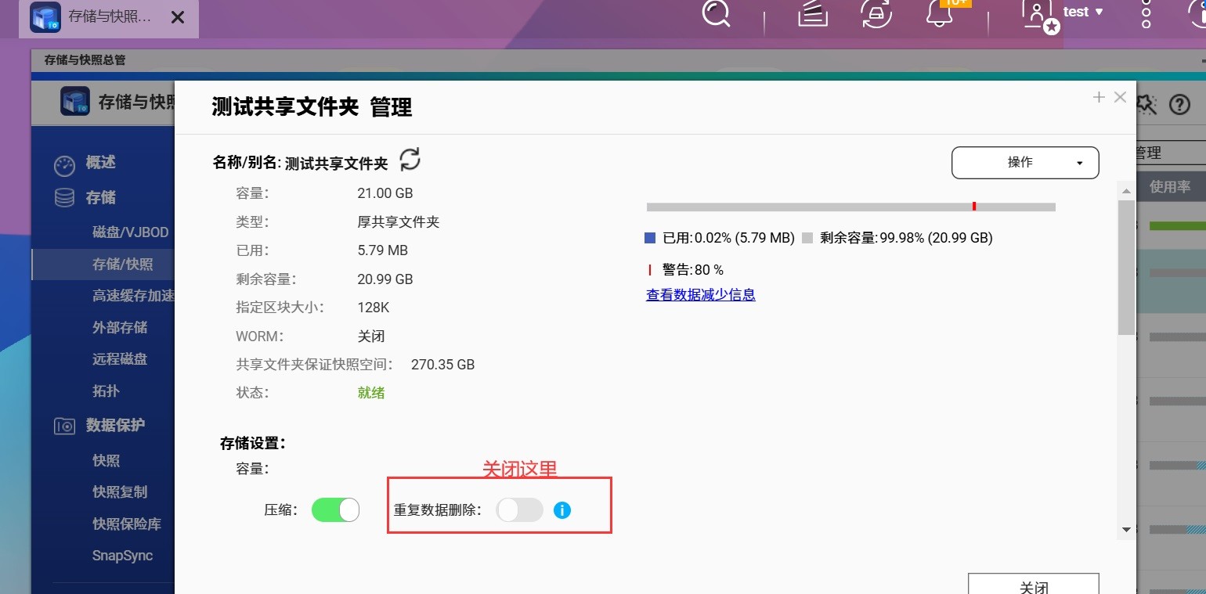Select 磁盘/VJBOD in the sidebar
The width and height of the screenshot is (1206, 594).
point(131,232)
